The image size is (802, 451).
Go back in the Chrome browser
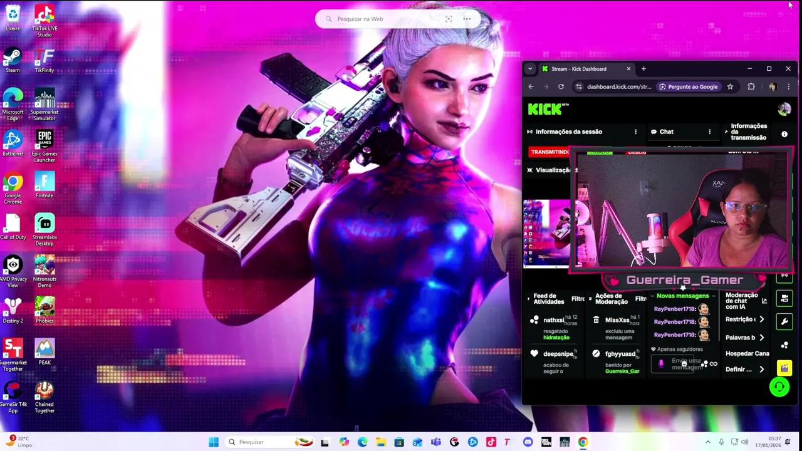(531, 86)
